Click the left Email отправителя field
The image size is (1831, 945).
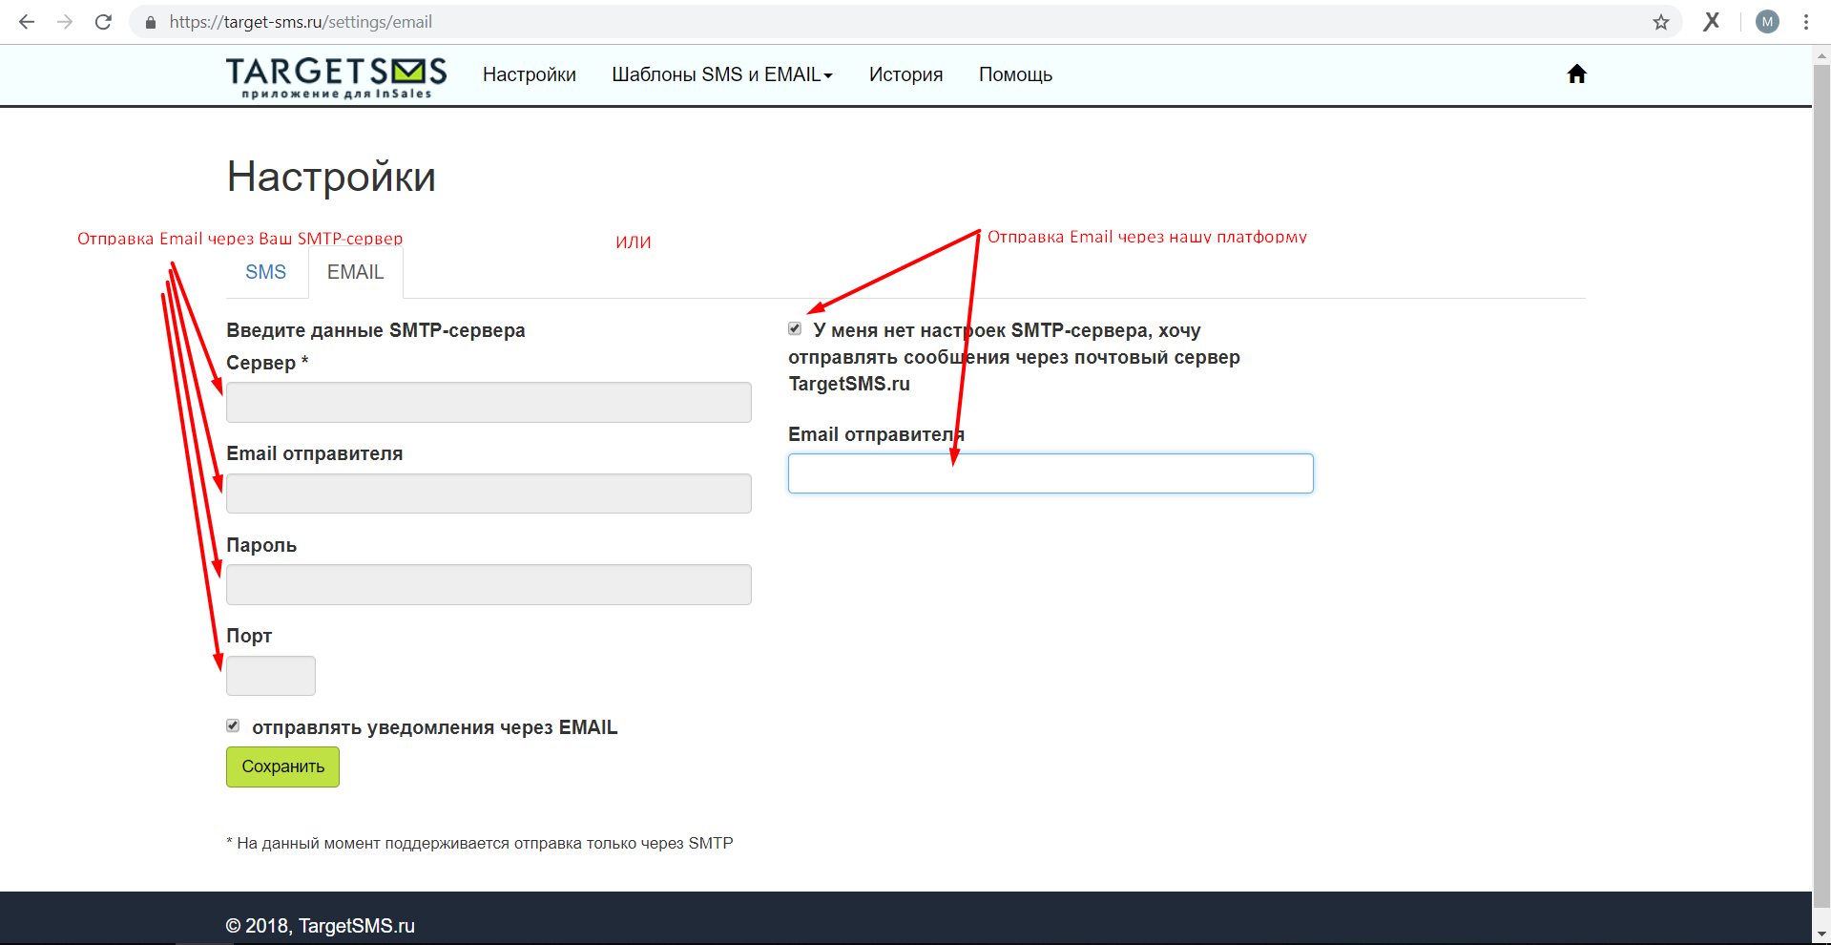489,493
